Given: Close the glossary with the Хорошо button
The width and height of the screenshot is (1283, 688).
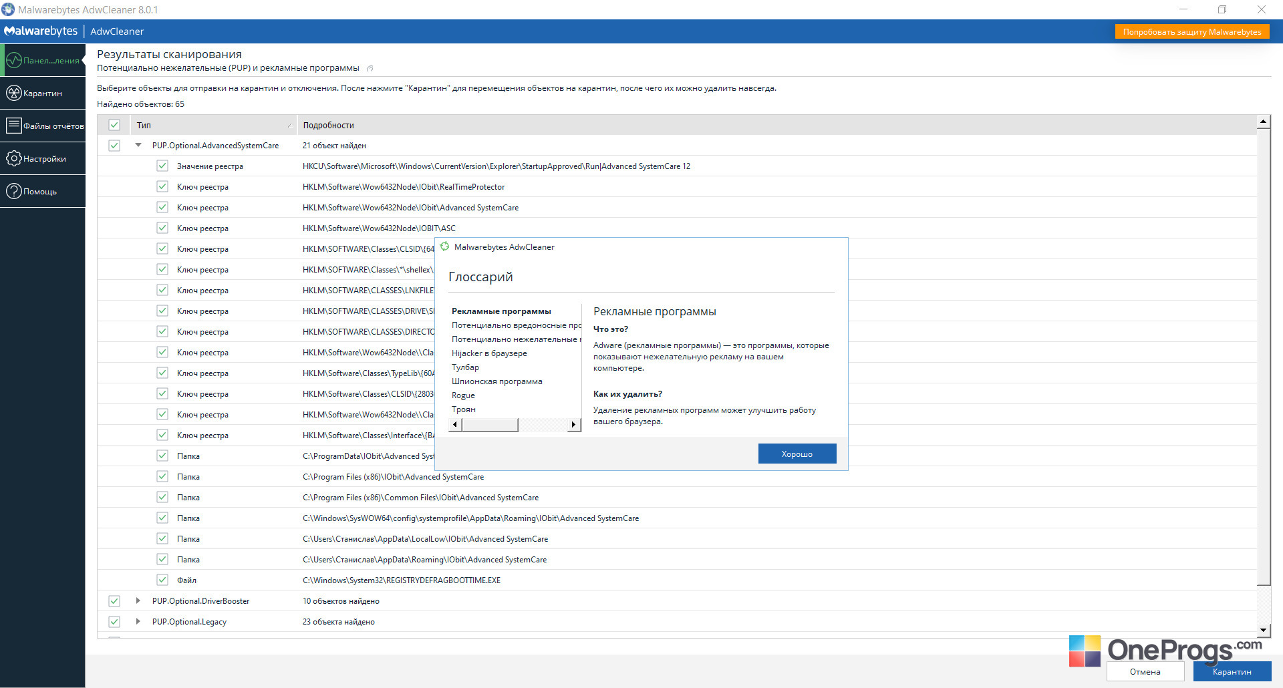Looking at the screenshot, I should (x=797, y=454).
